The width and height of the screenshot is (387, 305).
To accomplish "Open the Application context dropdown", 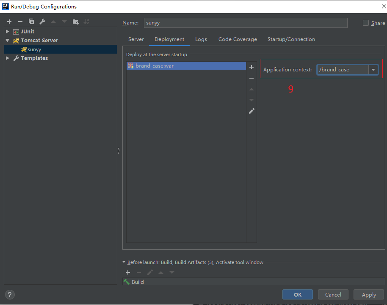I will [x=373, y=70].
